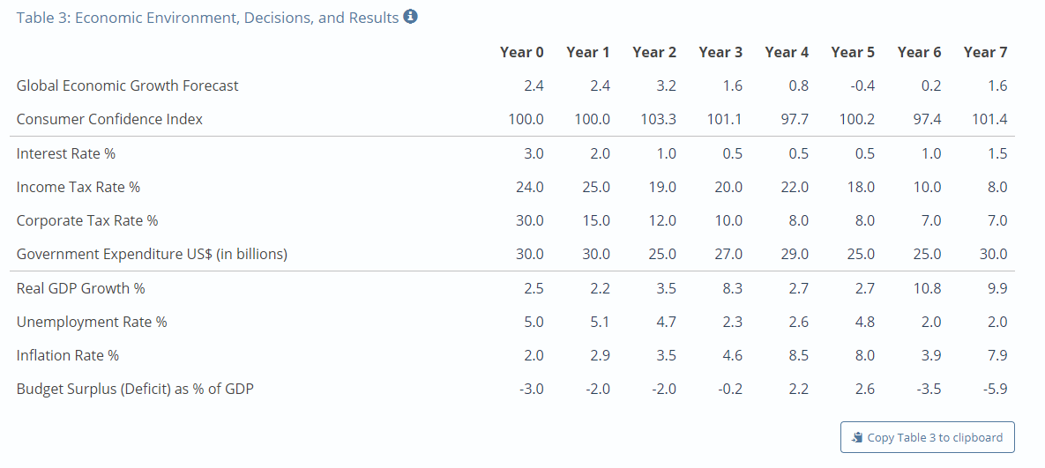The image size is (1045, 468).
Task: Click the Consumer Confidence Index row label
Action: point(109,120)
